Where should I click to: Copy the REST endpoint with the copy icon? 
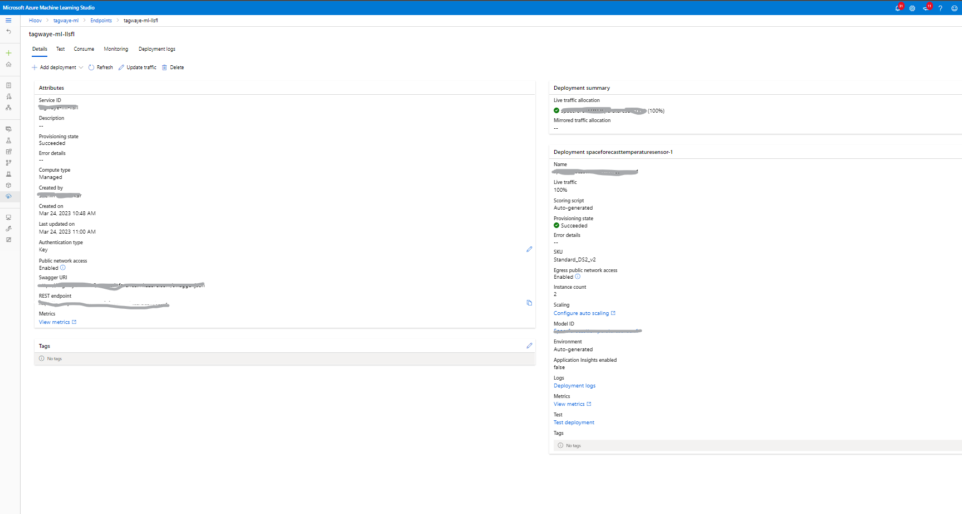pyautogui.click(x=529, y=303)
